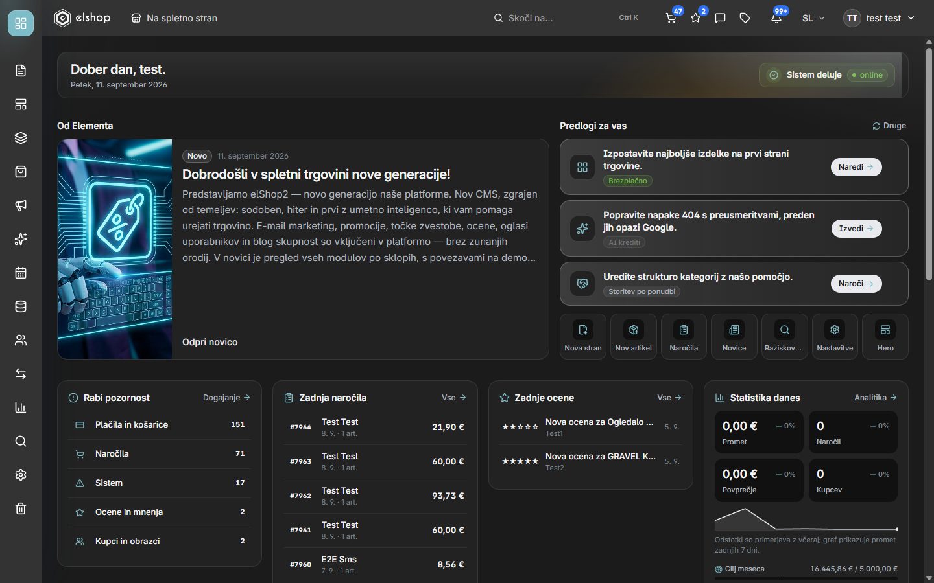
Task: Open the settings gear icon in sidebar
Action: (x=21, y=475)
